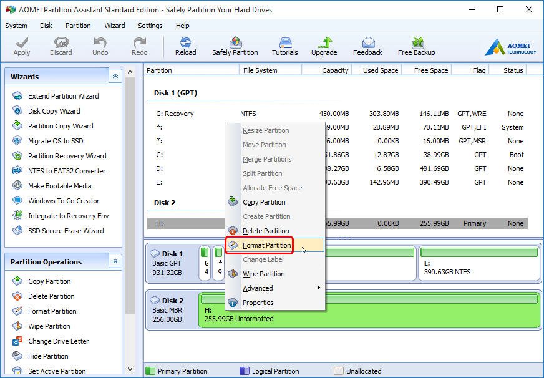This screenshot has width=544, height=378.
Task: Launch Free Backup from the toolbar
Action: 416,46
